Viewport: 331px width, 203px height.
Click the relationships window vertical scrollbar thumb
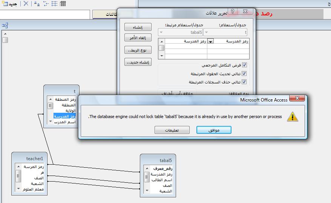[x=5, y=40]
